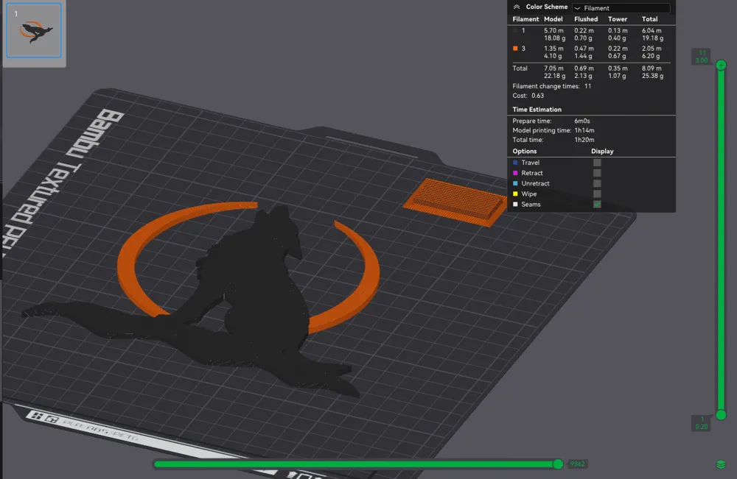Disable Seams display checkbox
This screenshot has height=479, width=737.
tap(597, 204)
